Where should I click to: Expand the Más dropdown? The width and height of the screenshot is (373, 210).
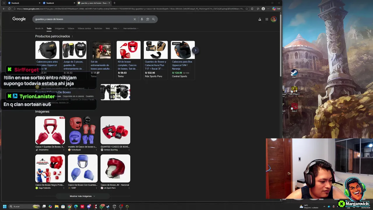(x=116, y=28)
